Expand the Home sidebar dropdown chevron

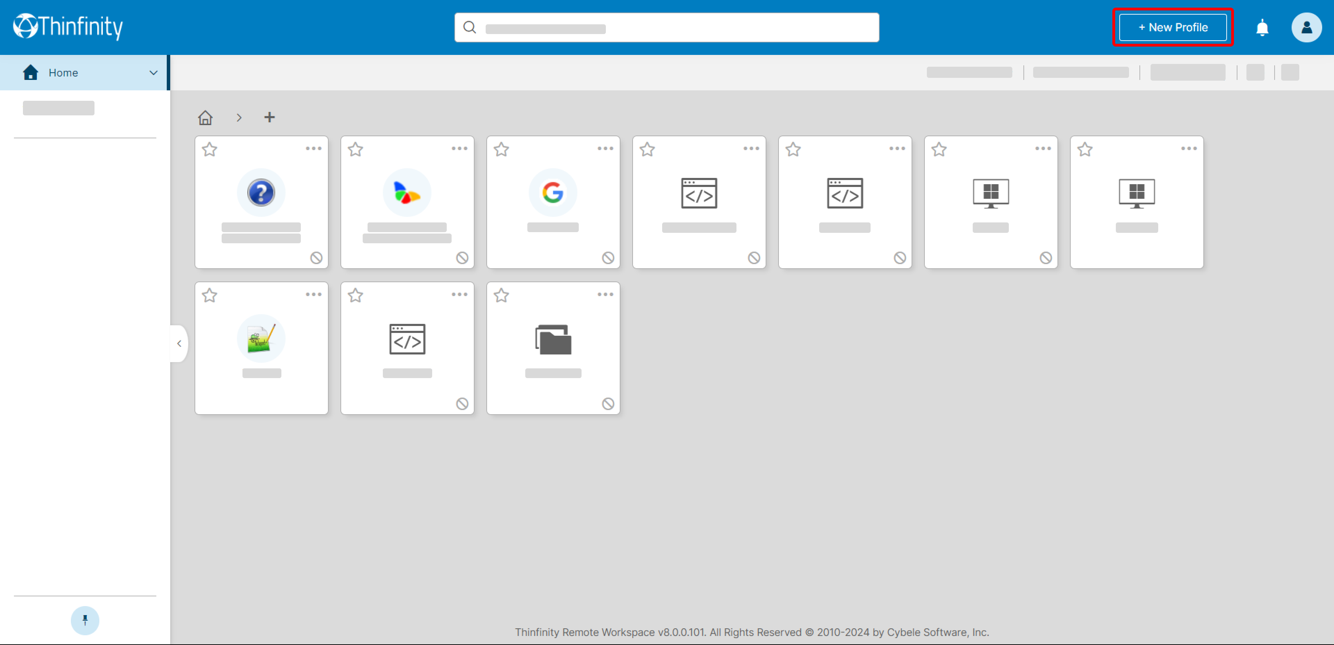153,73
